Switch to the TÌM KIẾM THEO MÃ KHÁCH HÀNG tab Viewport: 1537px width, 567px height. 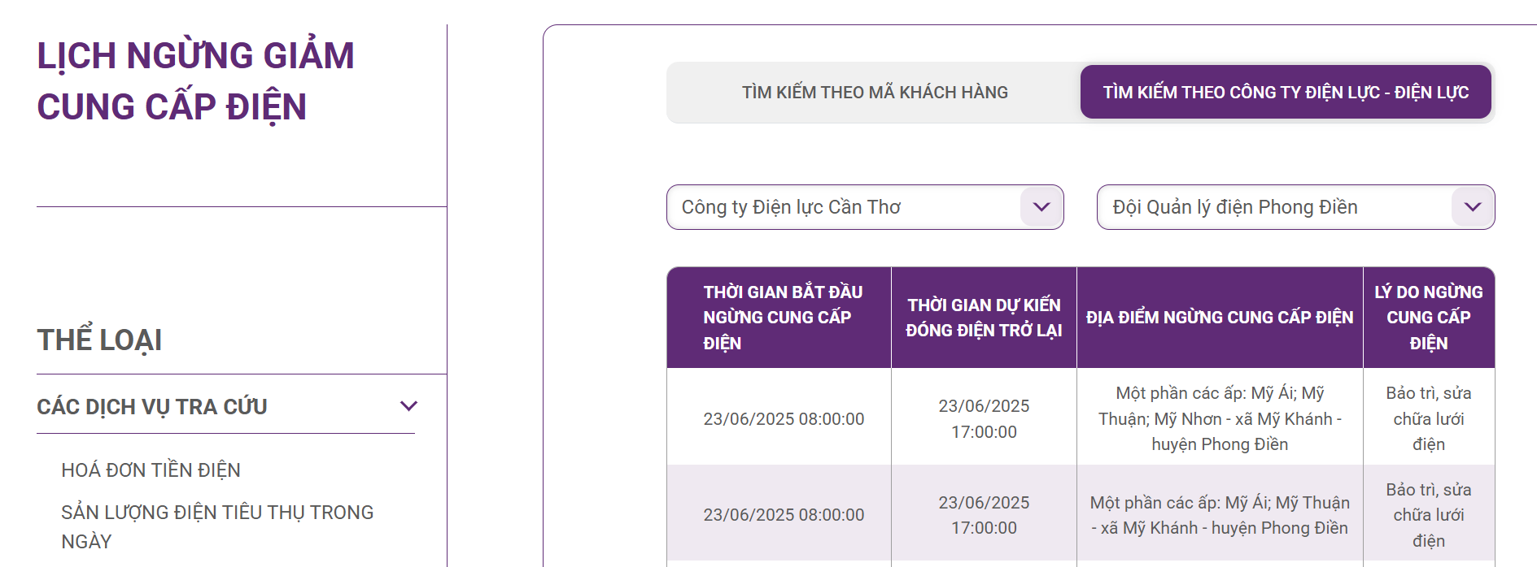tap(875, 93)
